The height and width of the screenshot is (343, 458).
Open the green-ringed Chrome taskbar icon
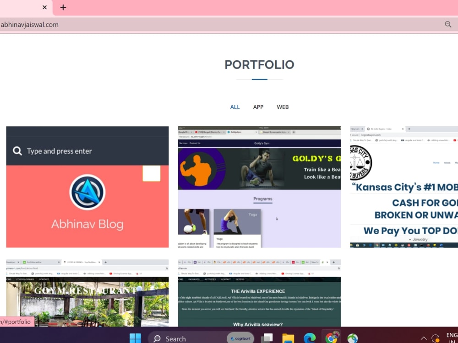[x=353, y=338]
